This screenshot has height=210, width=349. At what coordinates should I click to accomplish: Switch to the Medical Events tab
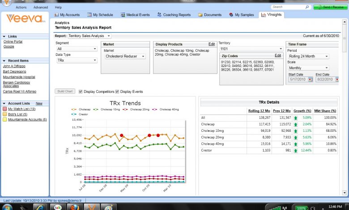tap(135, 15)
